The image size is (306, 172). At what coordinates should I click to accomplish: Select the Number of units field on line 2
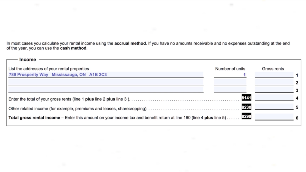230,82
